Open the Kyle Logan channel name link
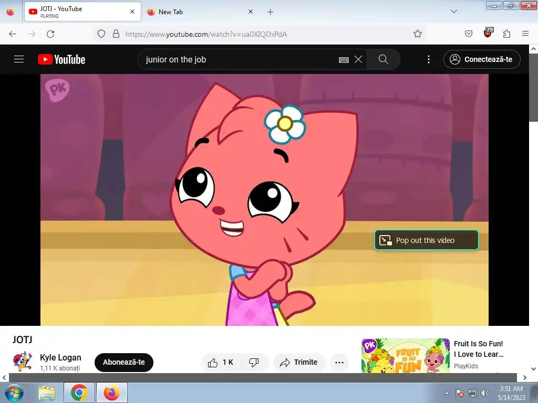This screenshot has height=403, width=538. click(61, 357)
